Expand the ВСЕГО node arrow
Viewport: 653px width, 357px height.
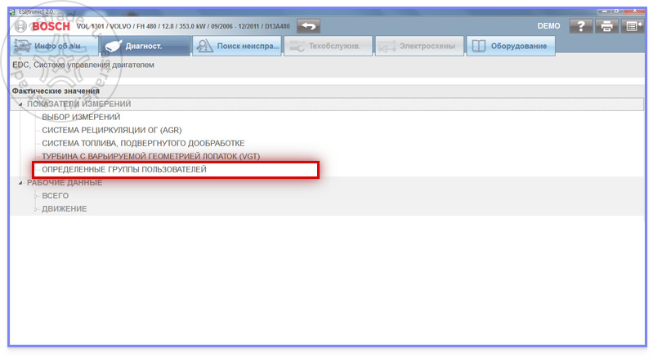[36, 196]
